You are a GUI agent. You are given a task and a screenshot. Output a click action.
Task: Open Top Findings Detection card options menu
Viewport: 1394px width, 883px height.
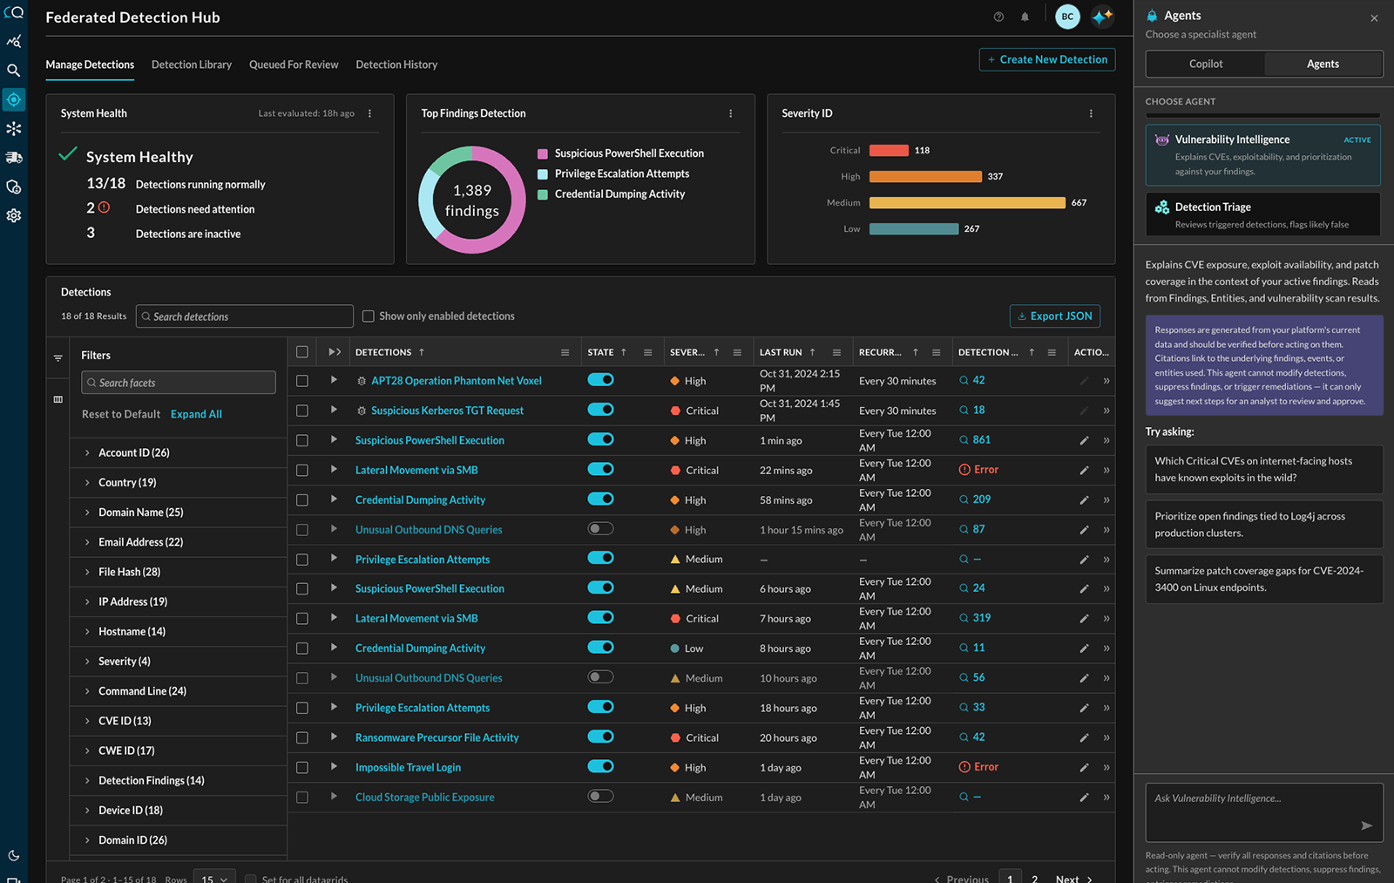click(731, 113)
